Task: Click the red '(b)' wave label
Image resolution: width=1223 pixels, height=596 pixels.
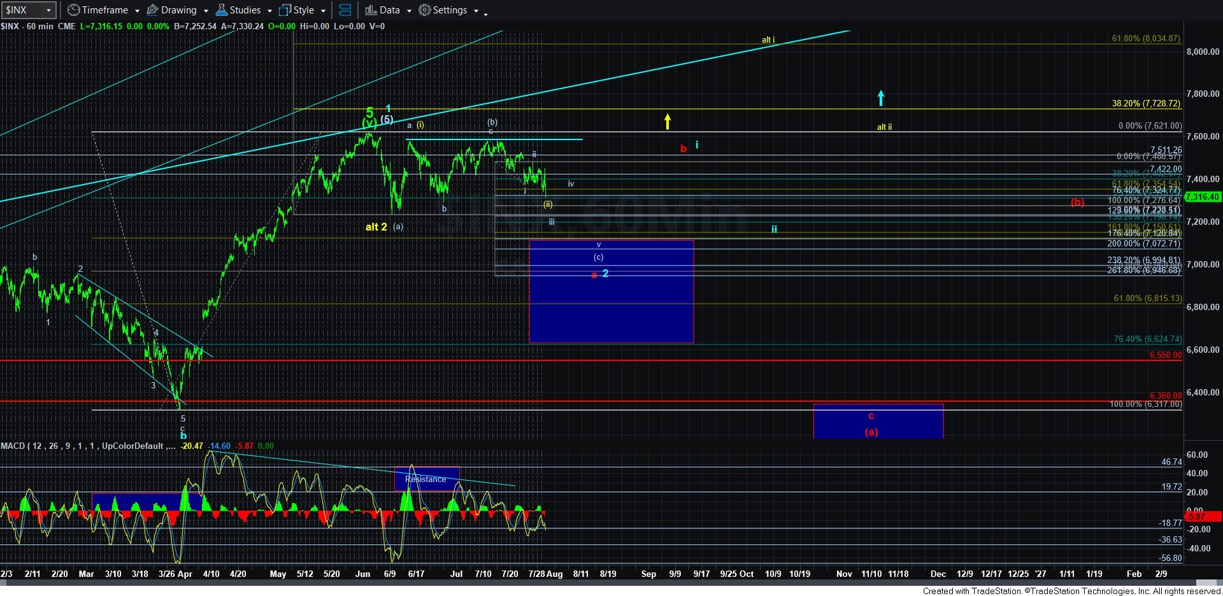Action: (1077, 202)
